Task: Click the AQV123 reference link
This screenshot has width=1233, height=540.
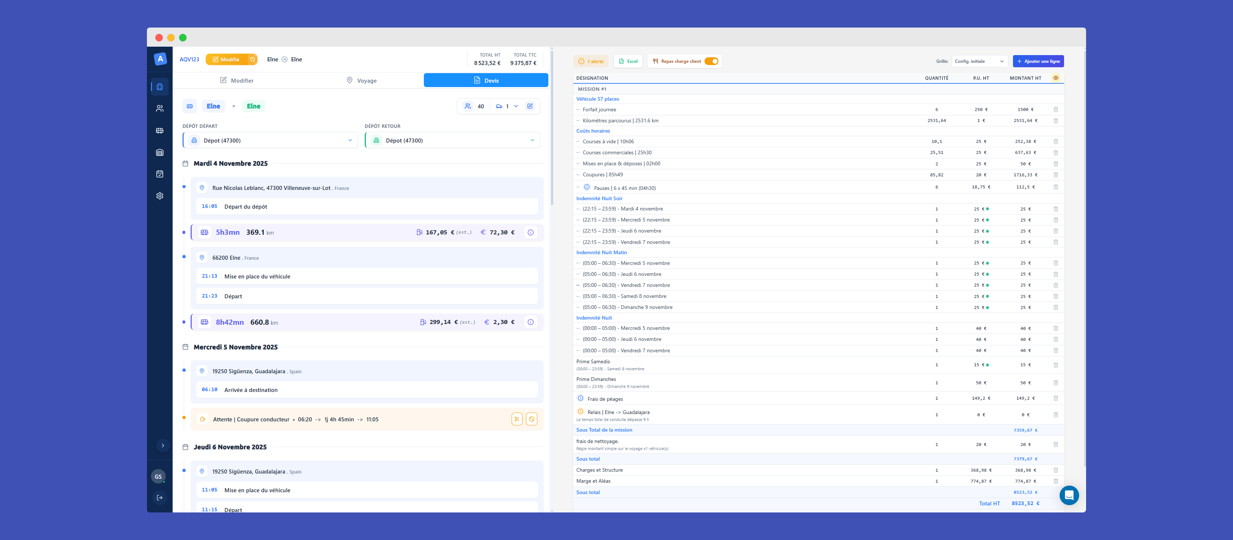Action: tap(189, 60)
